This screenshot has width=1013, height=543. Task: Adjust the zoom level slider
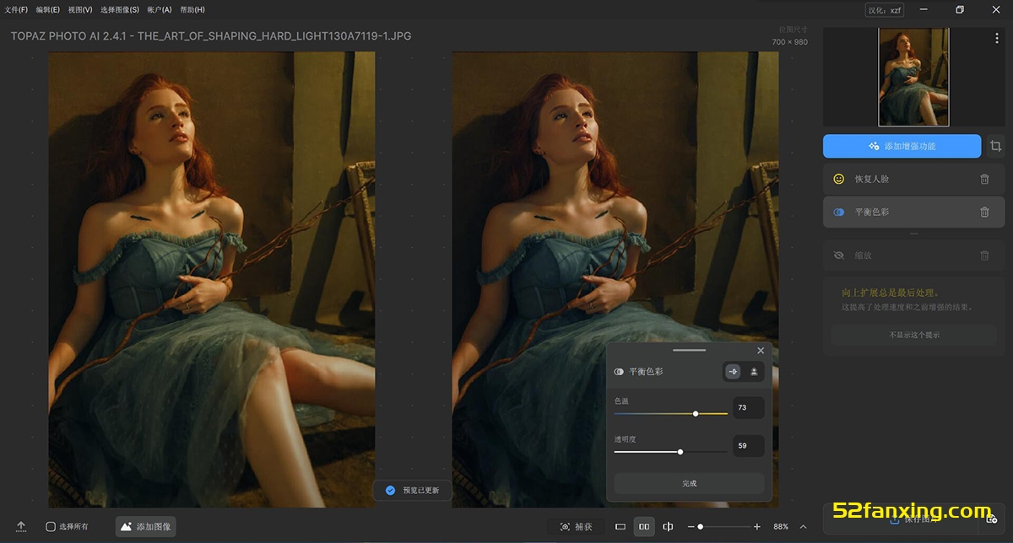click(700, 527)
